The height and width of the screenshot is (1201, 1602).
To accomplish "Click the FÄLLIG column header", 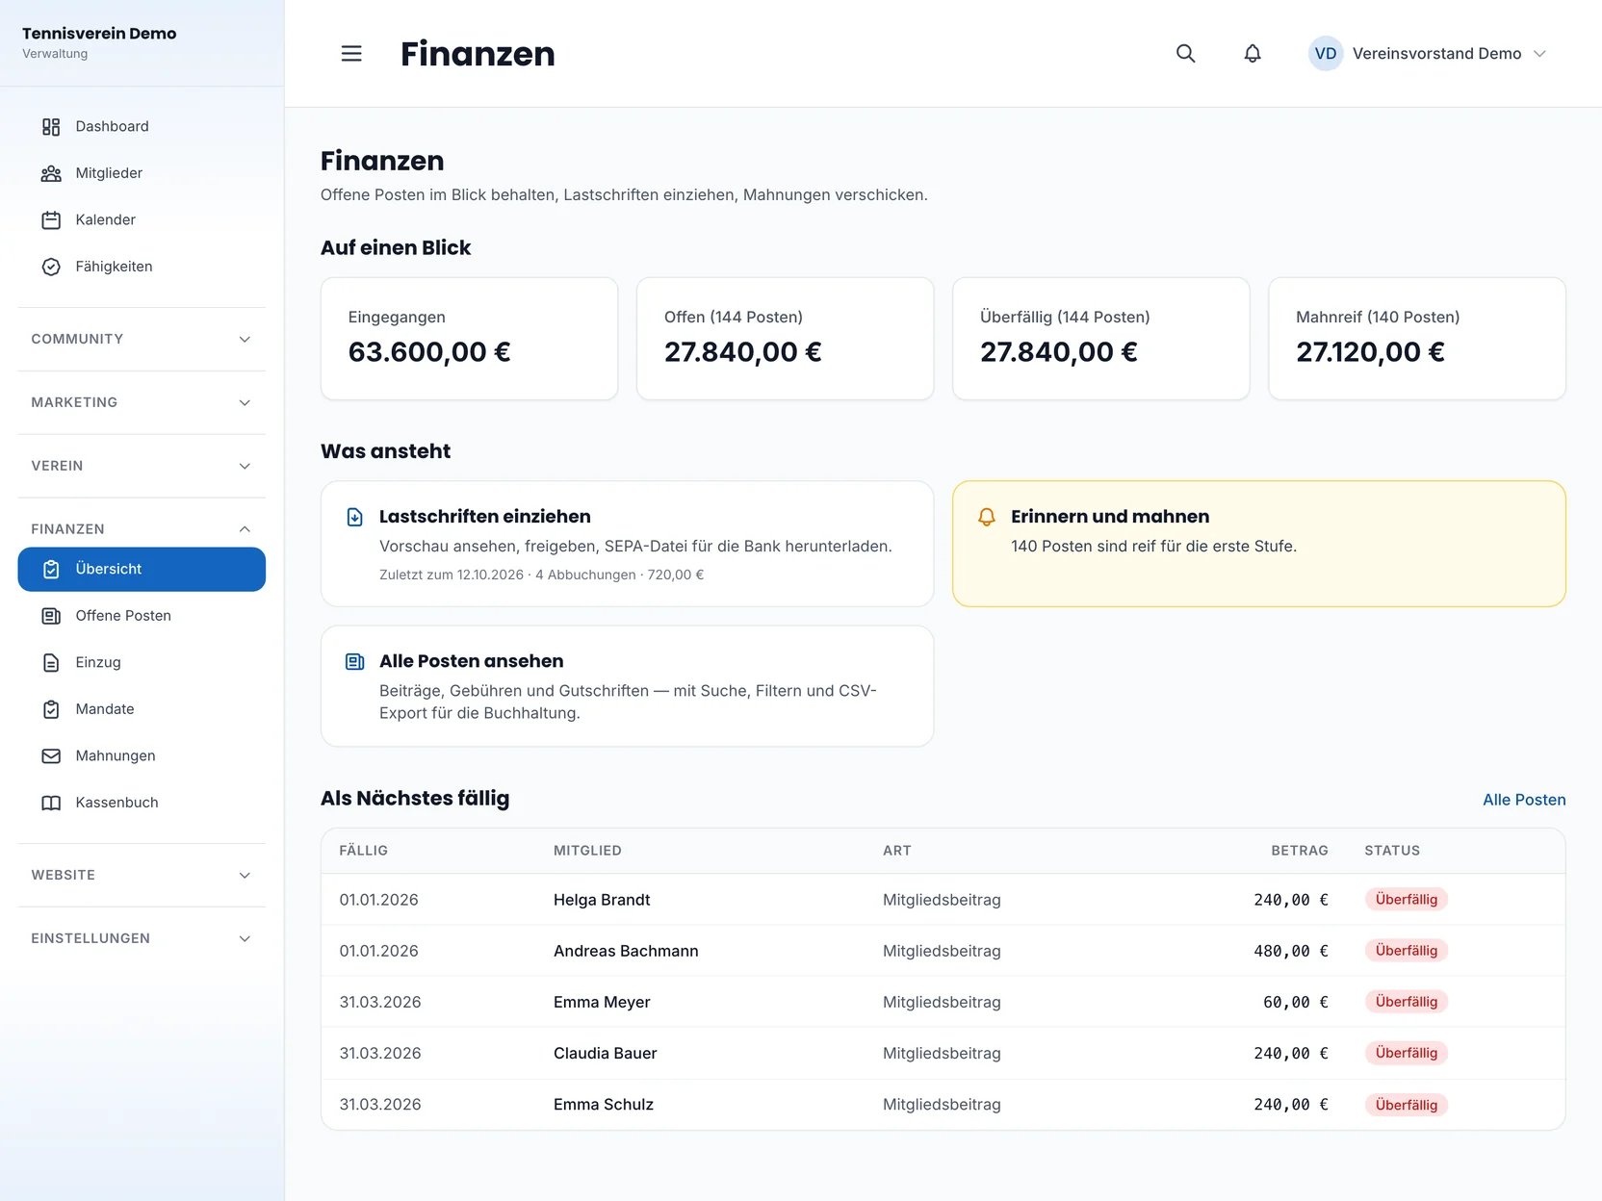I will 363,851.
